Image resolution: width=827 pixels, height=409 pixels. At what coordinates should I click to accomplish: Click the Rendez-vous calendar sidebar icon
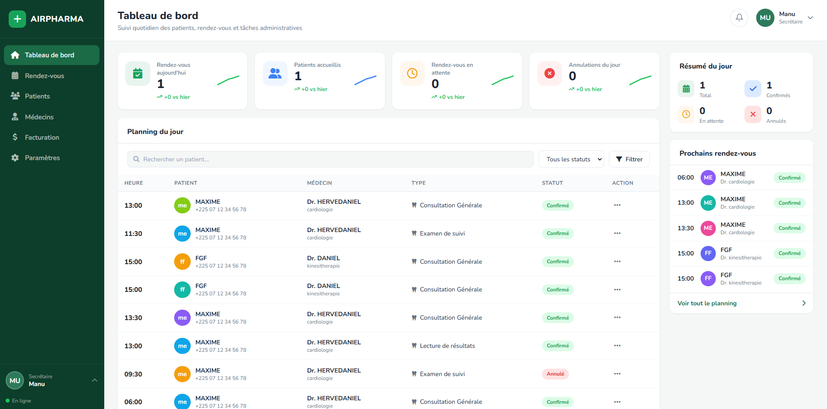15,75
